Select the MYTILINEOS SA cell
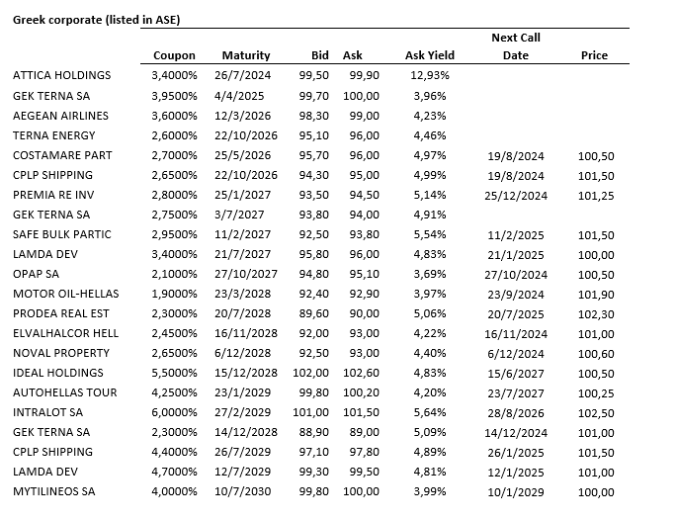Viewport: 677px width, 520px height. pyautogui.click(x=53, y=491)
